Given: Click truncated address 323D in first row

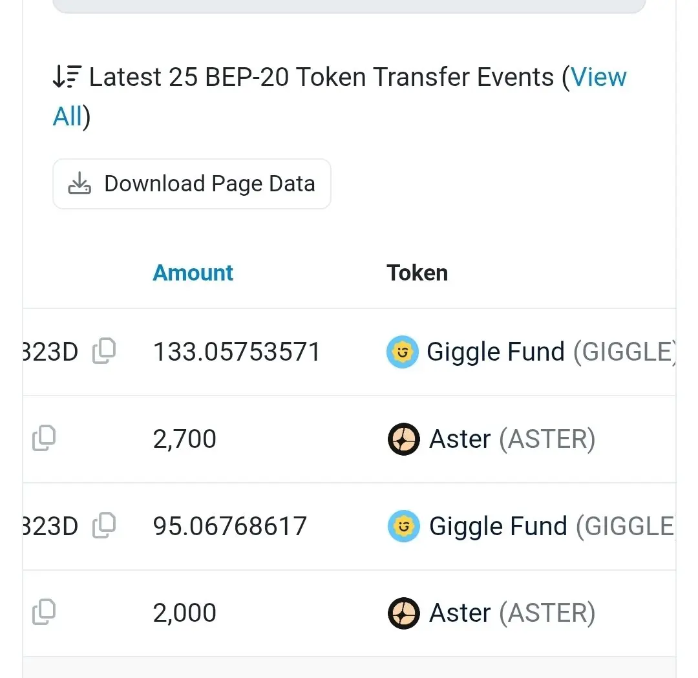Looking at the screenshot, I should coord(50,352).
